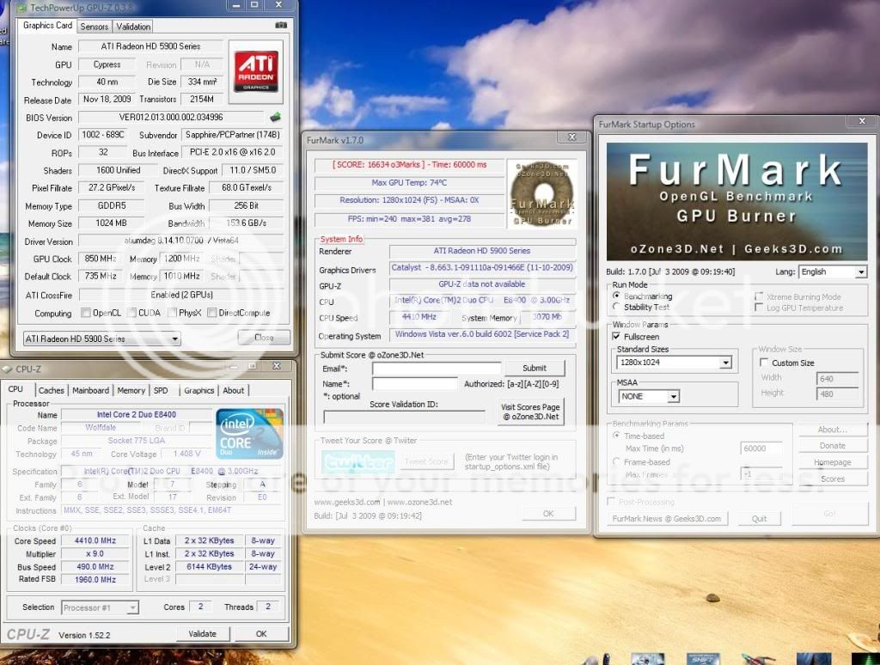The image size is (880, 665).
Task: Uncheck the Fullscreen option in FurMark
Action: pos(616,336)
